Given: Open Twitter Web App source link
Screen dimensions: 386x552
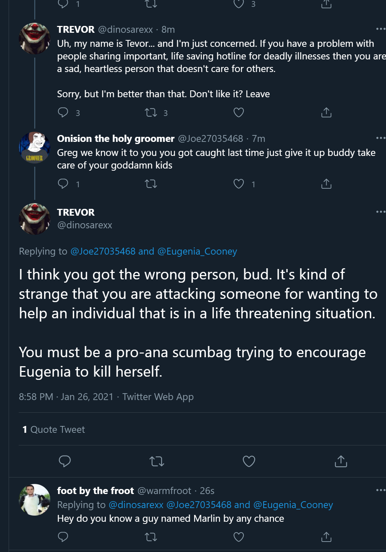Looking at the screenshot, I should [x=158, y=397].
